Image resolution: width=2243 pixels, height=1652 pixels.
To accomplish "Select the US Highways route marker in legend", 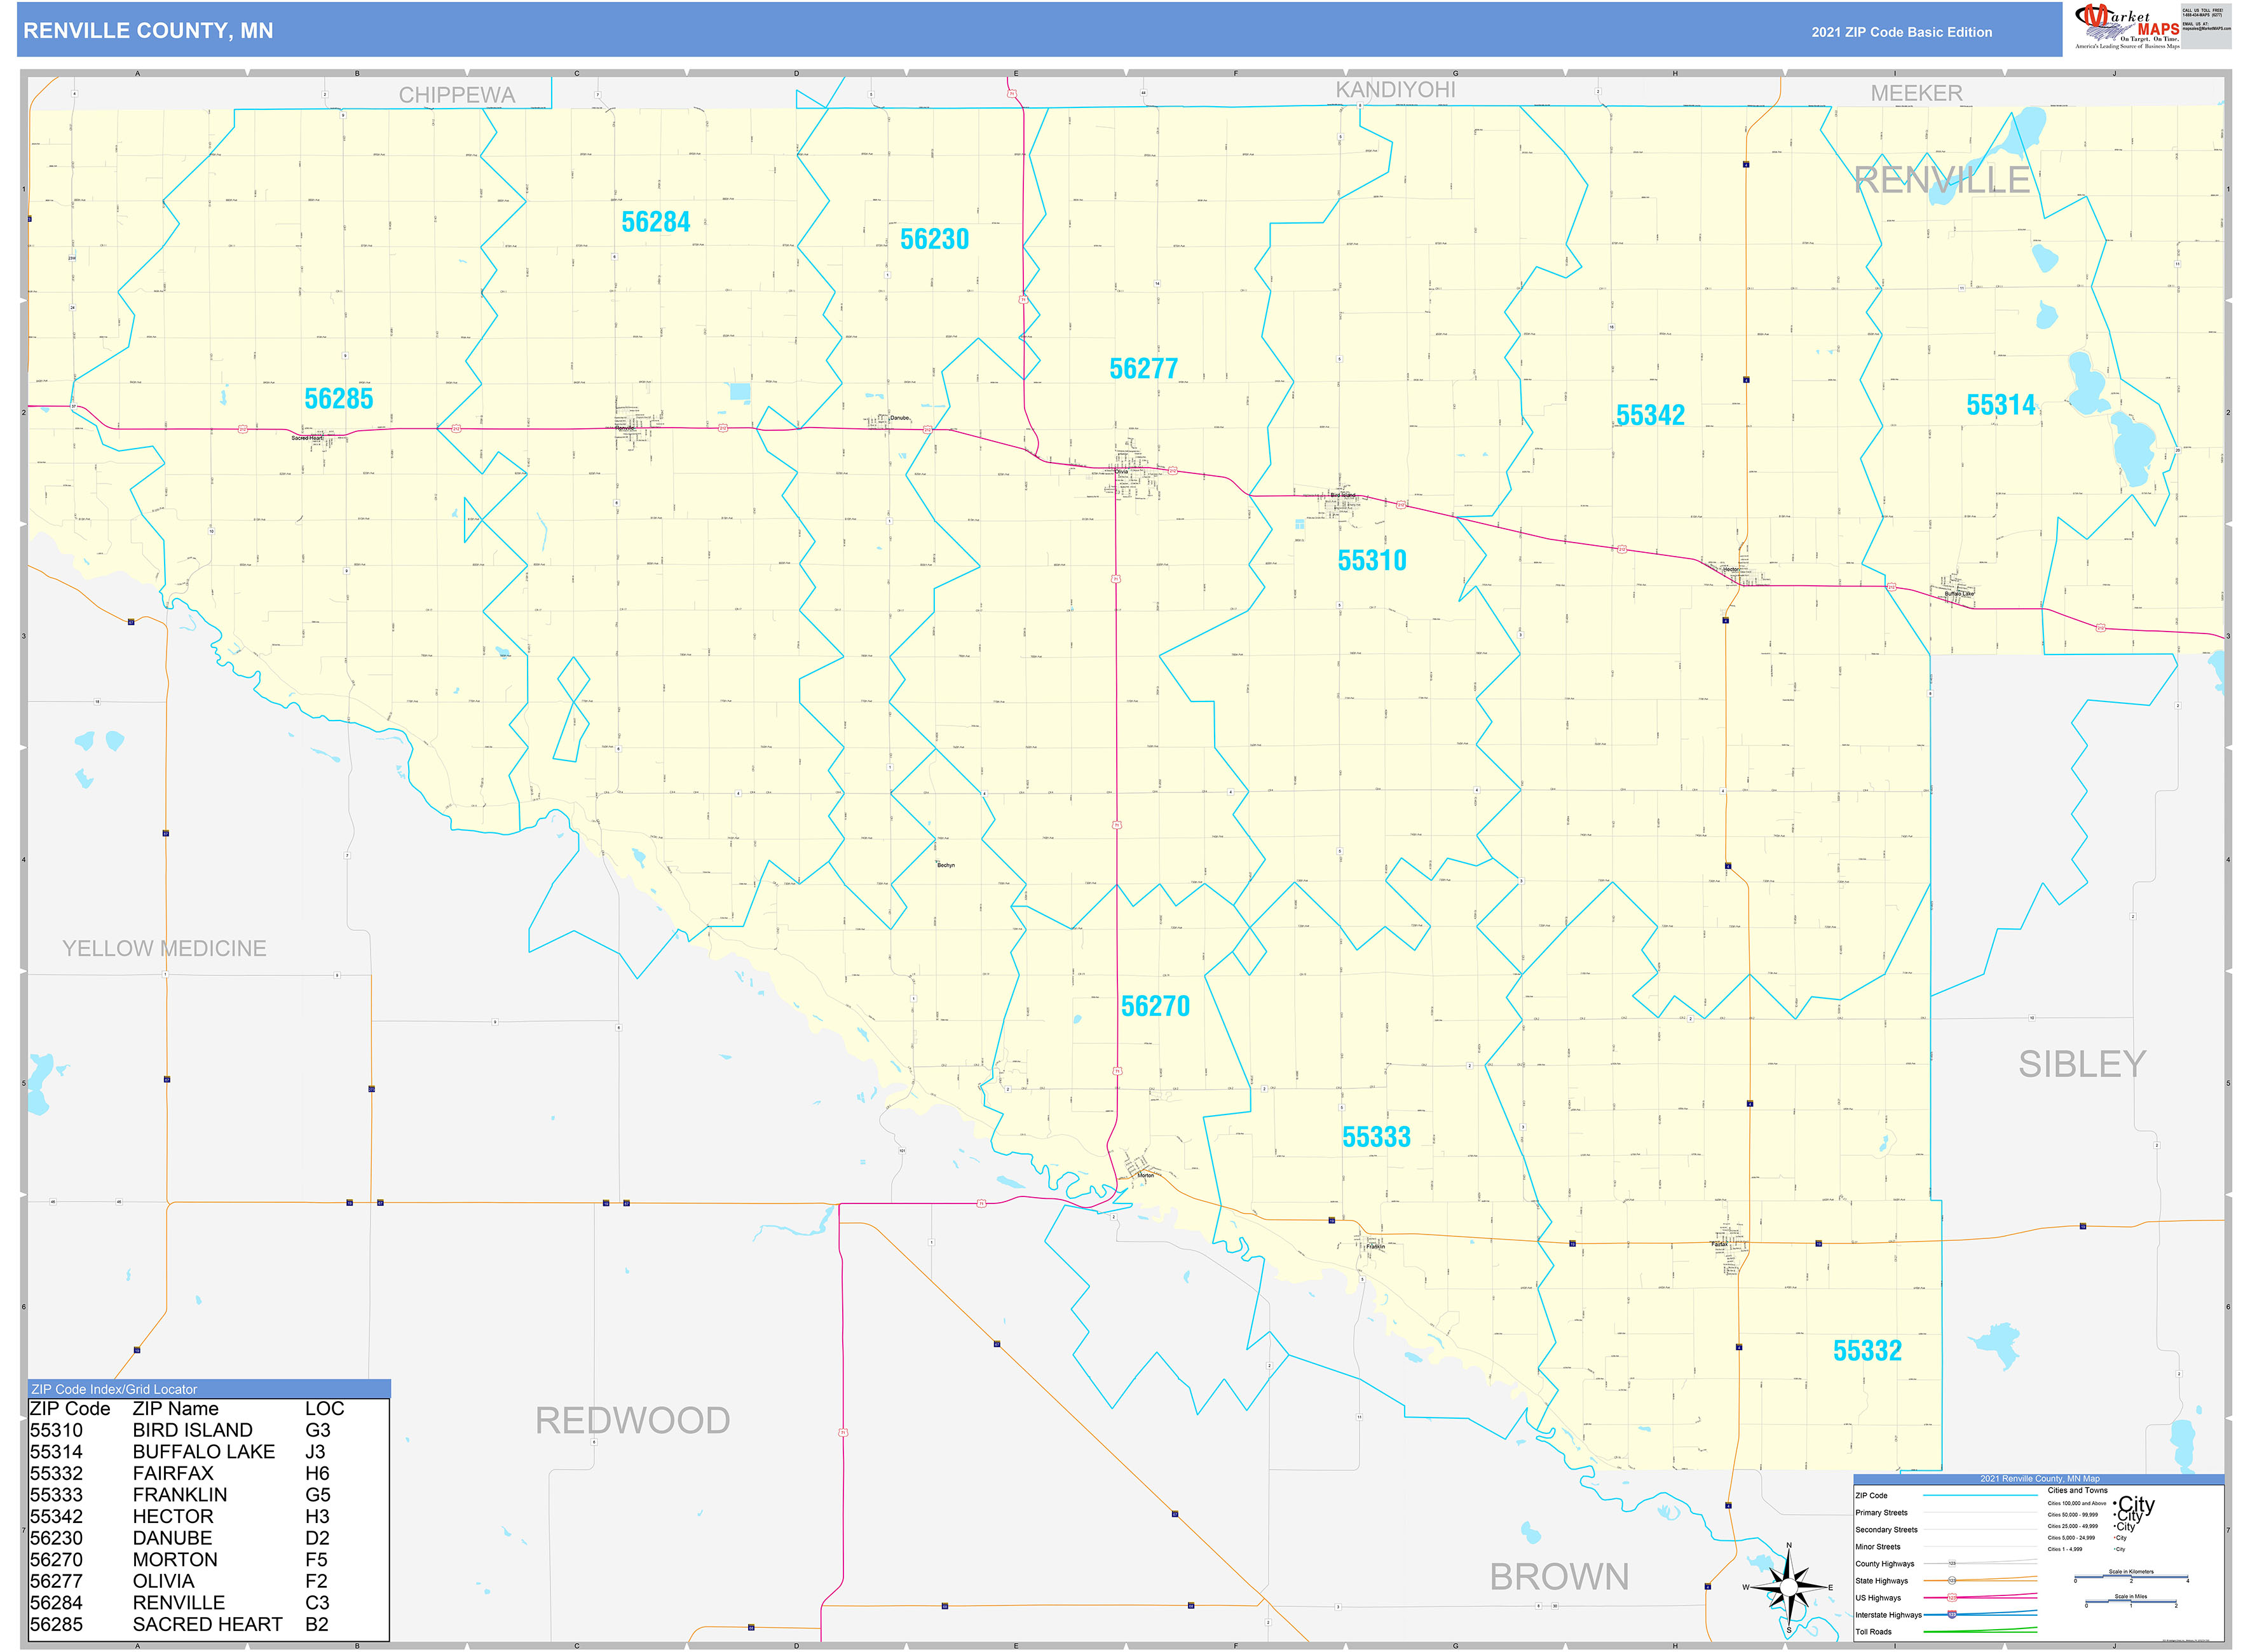I will click(x=1953, y=1598).
